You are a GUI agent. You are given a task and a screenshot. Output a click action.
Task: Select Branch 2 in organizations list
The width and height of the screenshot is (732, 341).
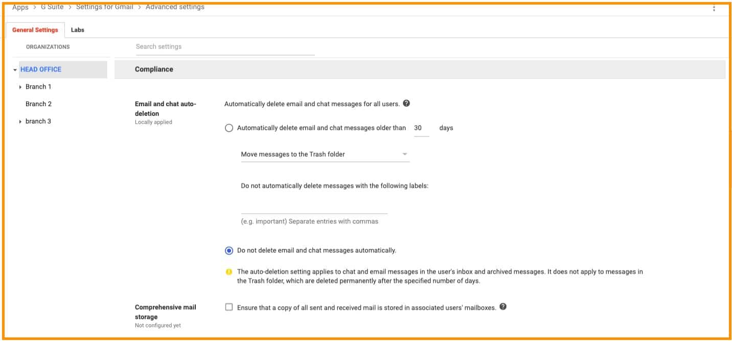coord(39,104)
